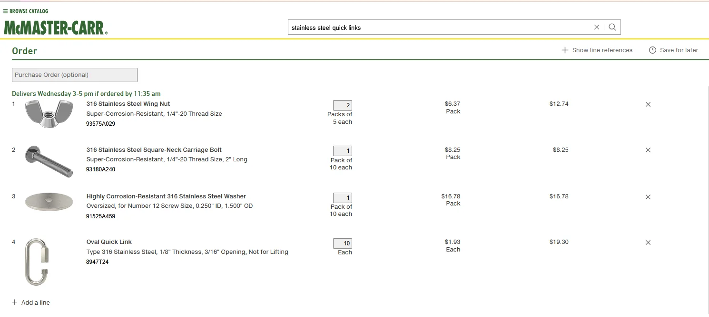This screenshot has height=317, width=709.
Task: Click Show line references
Action: tap(597, 50)
